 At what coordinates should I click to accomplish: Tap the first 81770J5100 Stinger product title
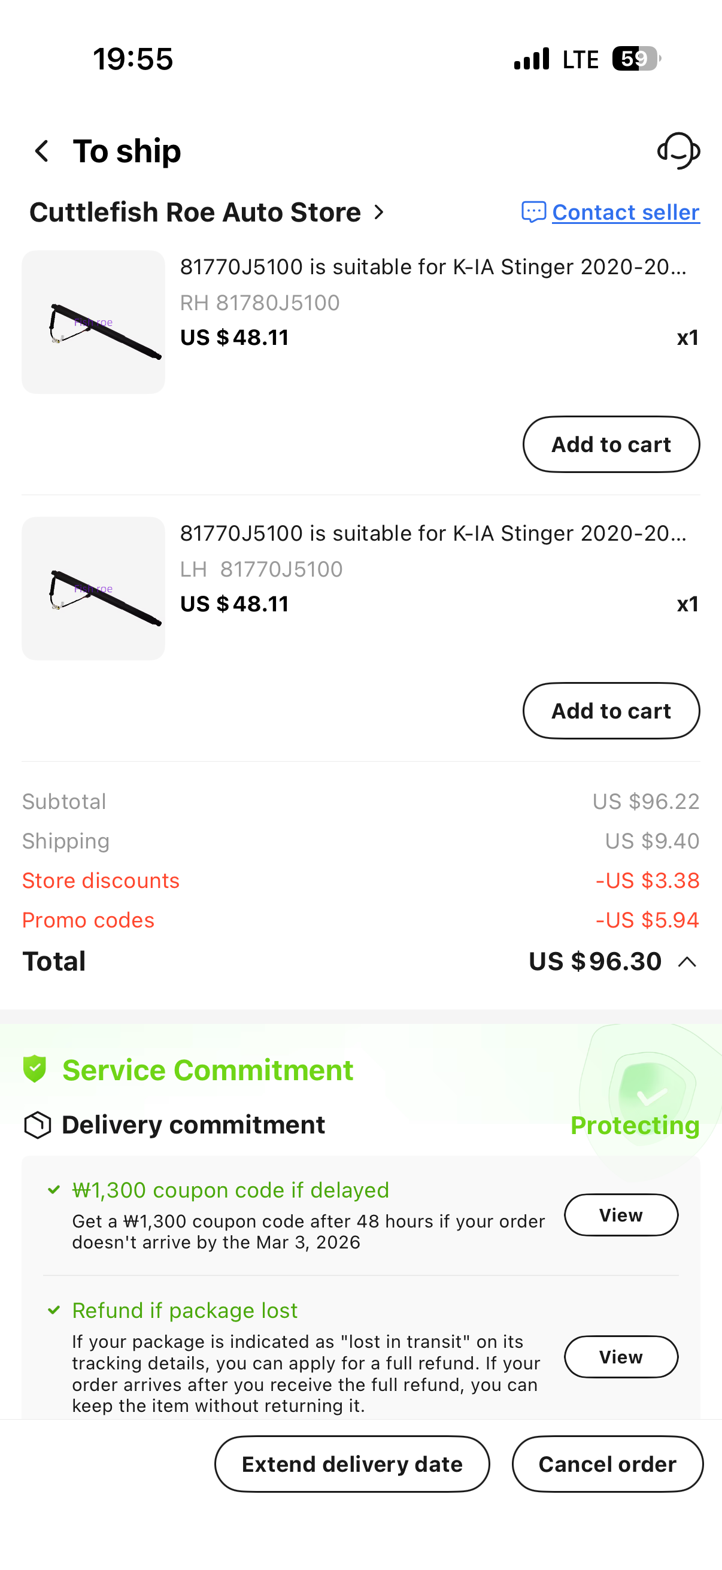coord(433,267)
